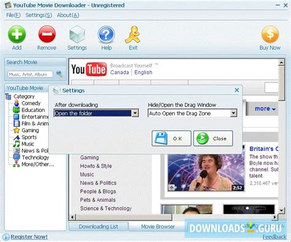
Task: Open the File(F) menu
Action: click(14, 15)
